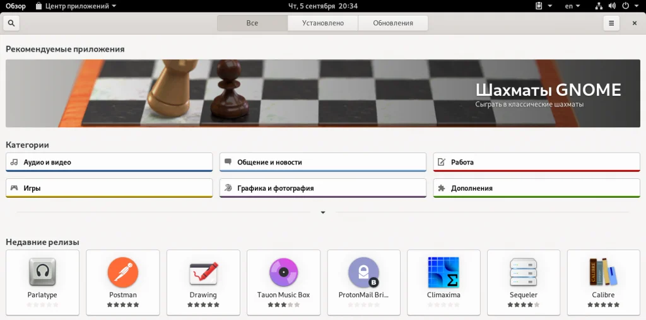Screen dimensions: 646x320
Task: Click the Parlatype app name
Action: [42, 295]
